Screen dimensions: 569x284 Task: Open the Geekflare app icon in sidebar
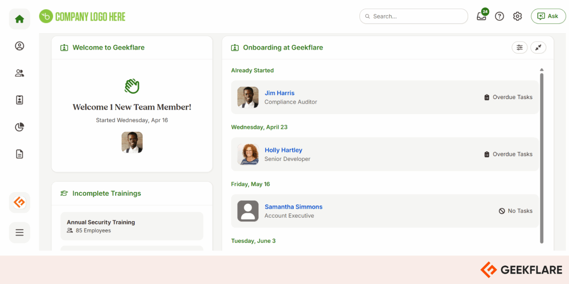pyautogui.click(x=19, y=202)
